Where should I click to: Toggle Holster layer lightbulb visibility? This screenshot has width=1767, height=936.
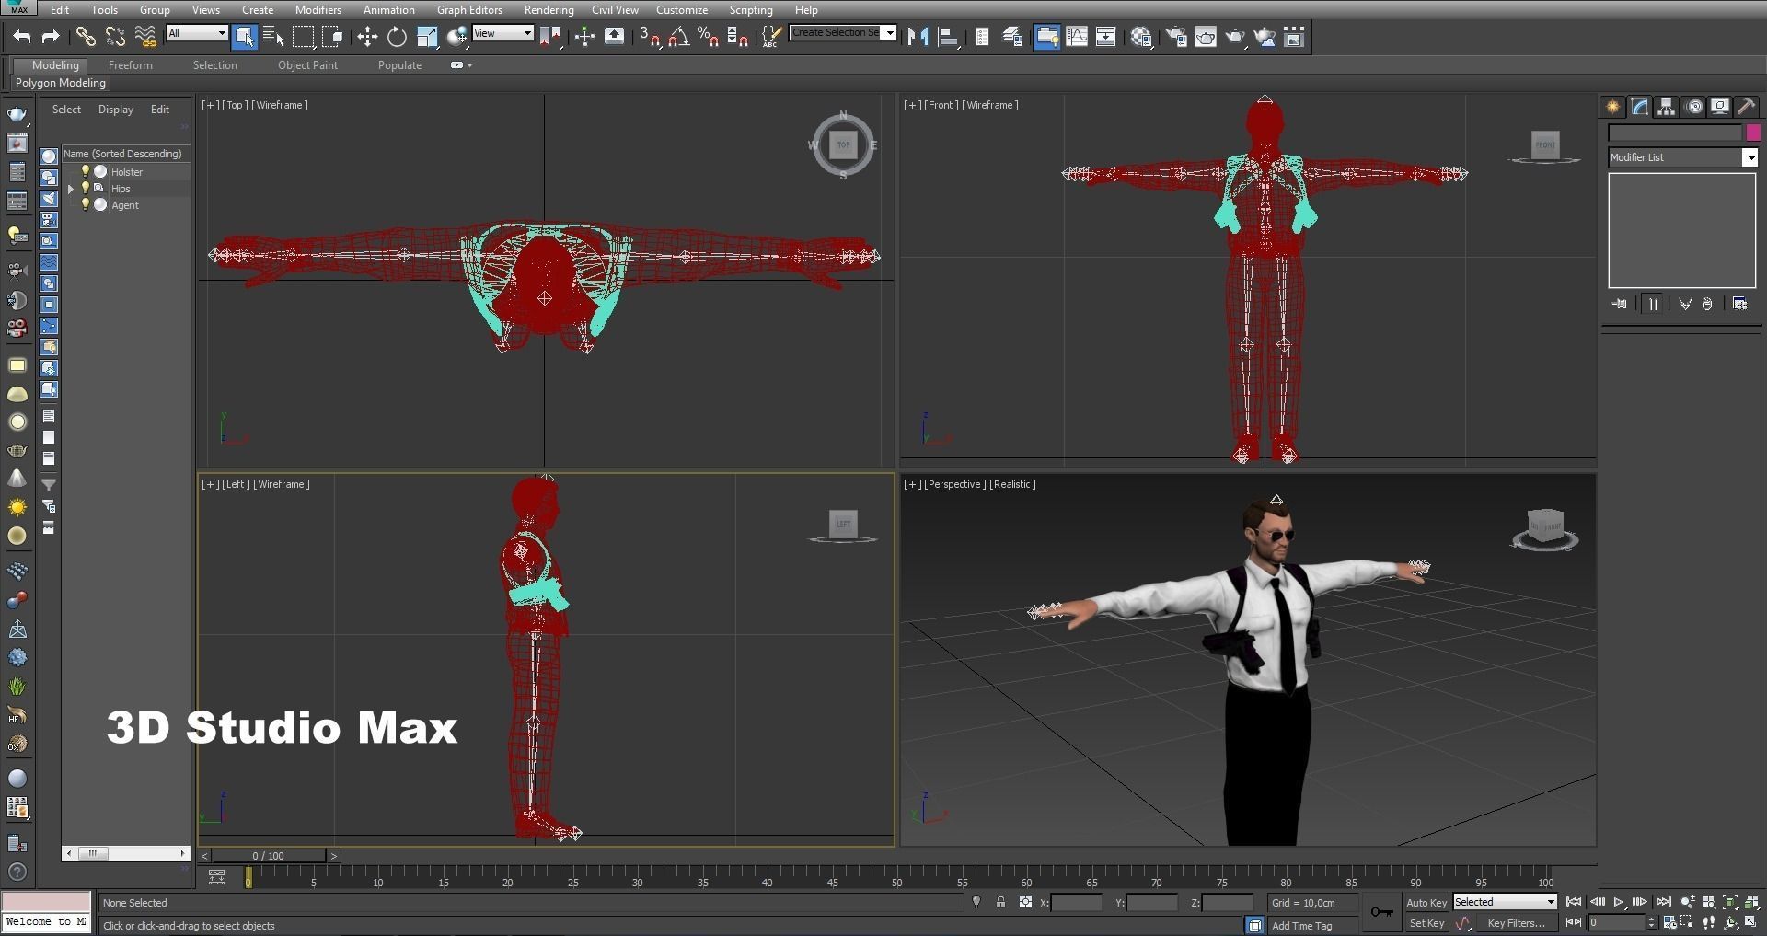click(x=86, y=171)
